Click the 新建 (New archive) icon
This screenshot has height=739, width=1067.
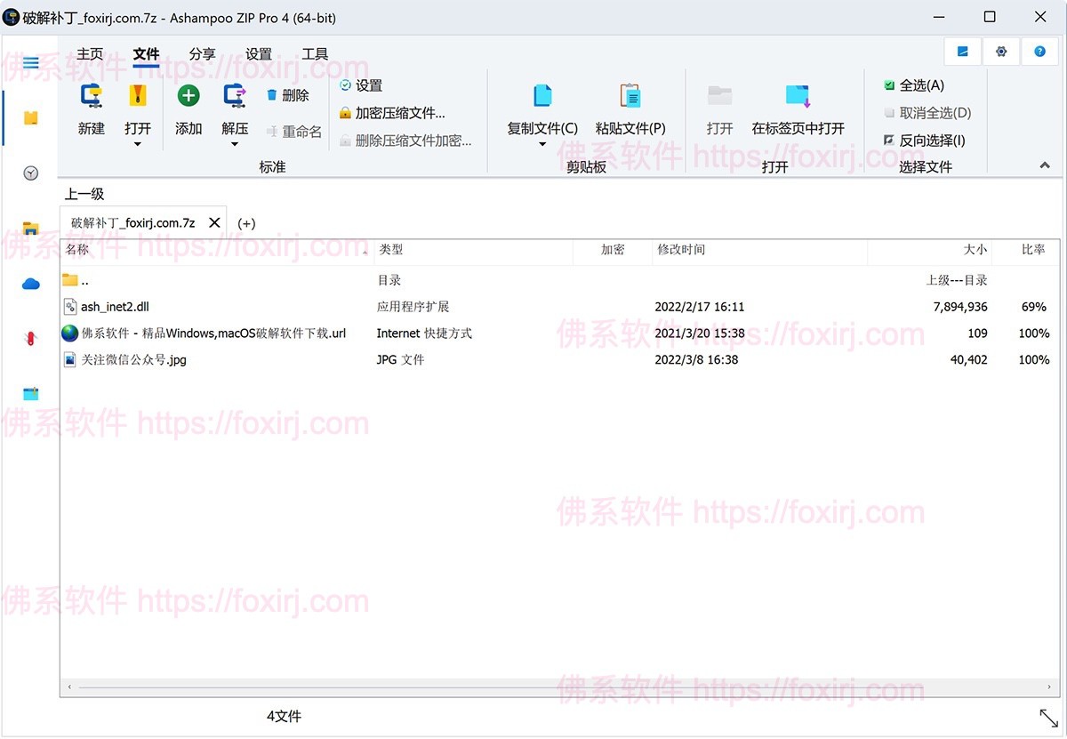click(91, 96)
